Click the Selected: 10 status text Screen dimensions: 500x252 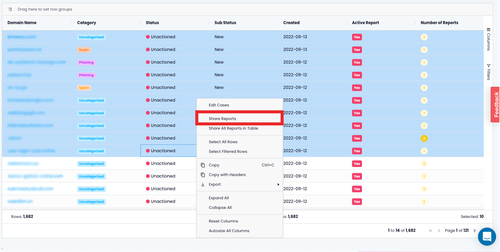[472, 216]
